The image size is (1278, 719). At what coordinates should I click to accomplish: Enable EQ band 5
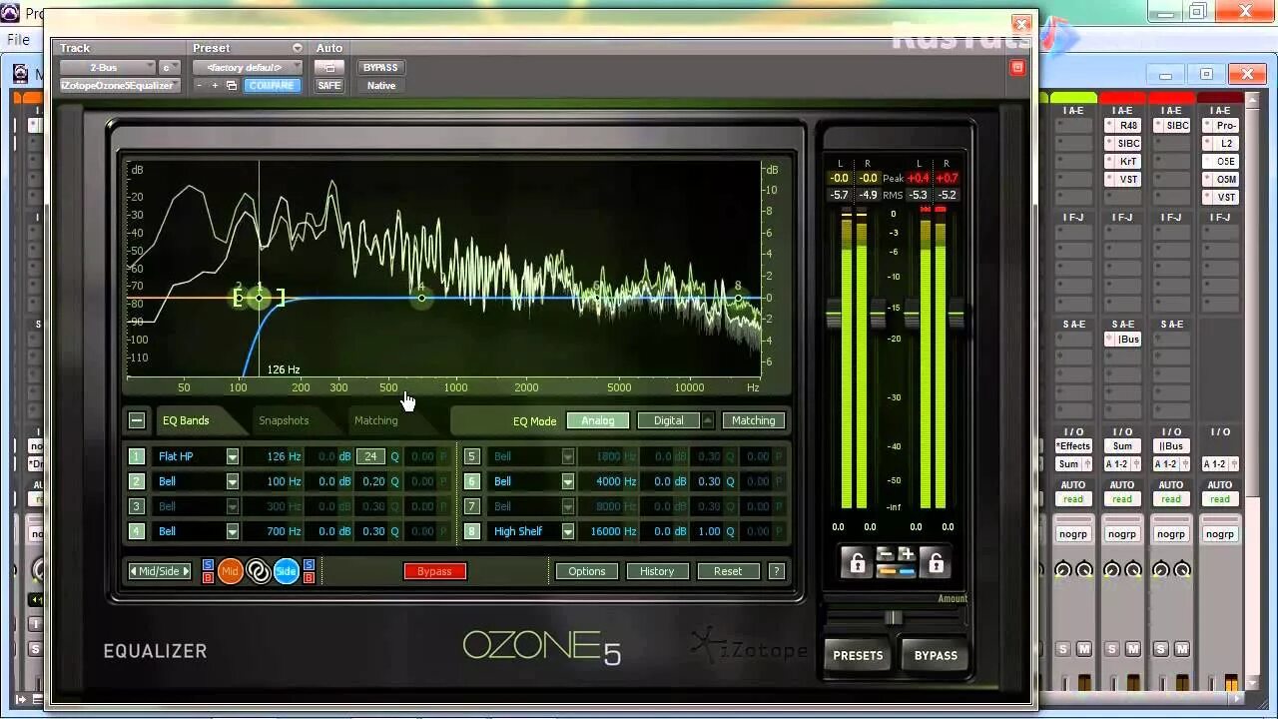471,456
